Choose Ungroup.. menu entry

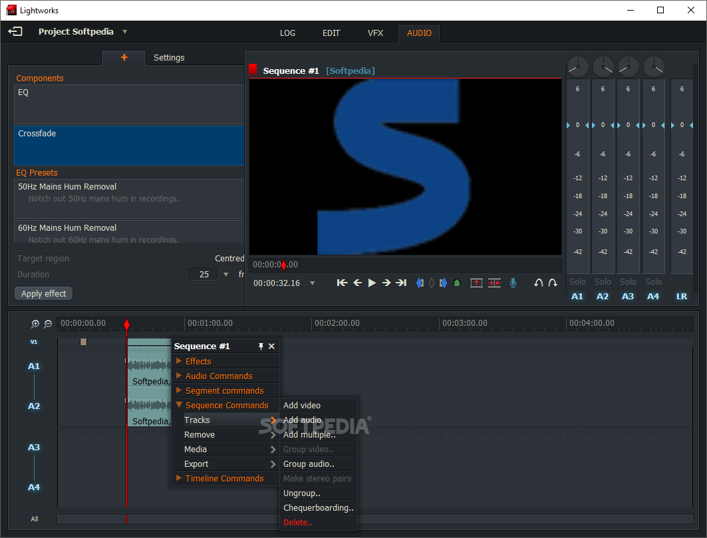(319, 493)
